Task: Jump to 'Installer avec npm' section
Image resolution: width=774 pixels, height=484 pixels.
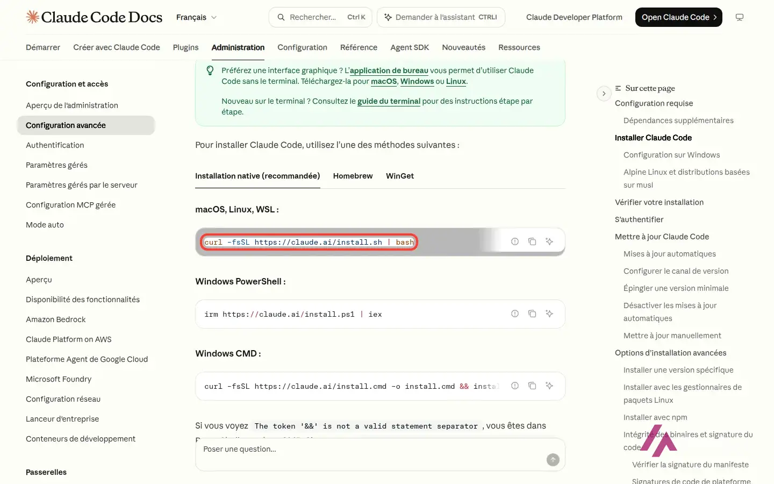Action: pos(655,417)
